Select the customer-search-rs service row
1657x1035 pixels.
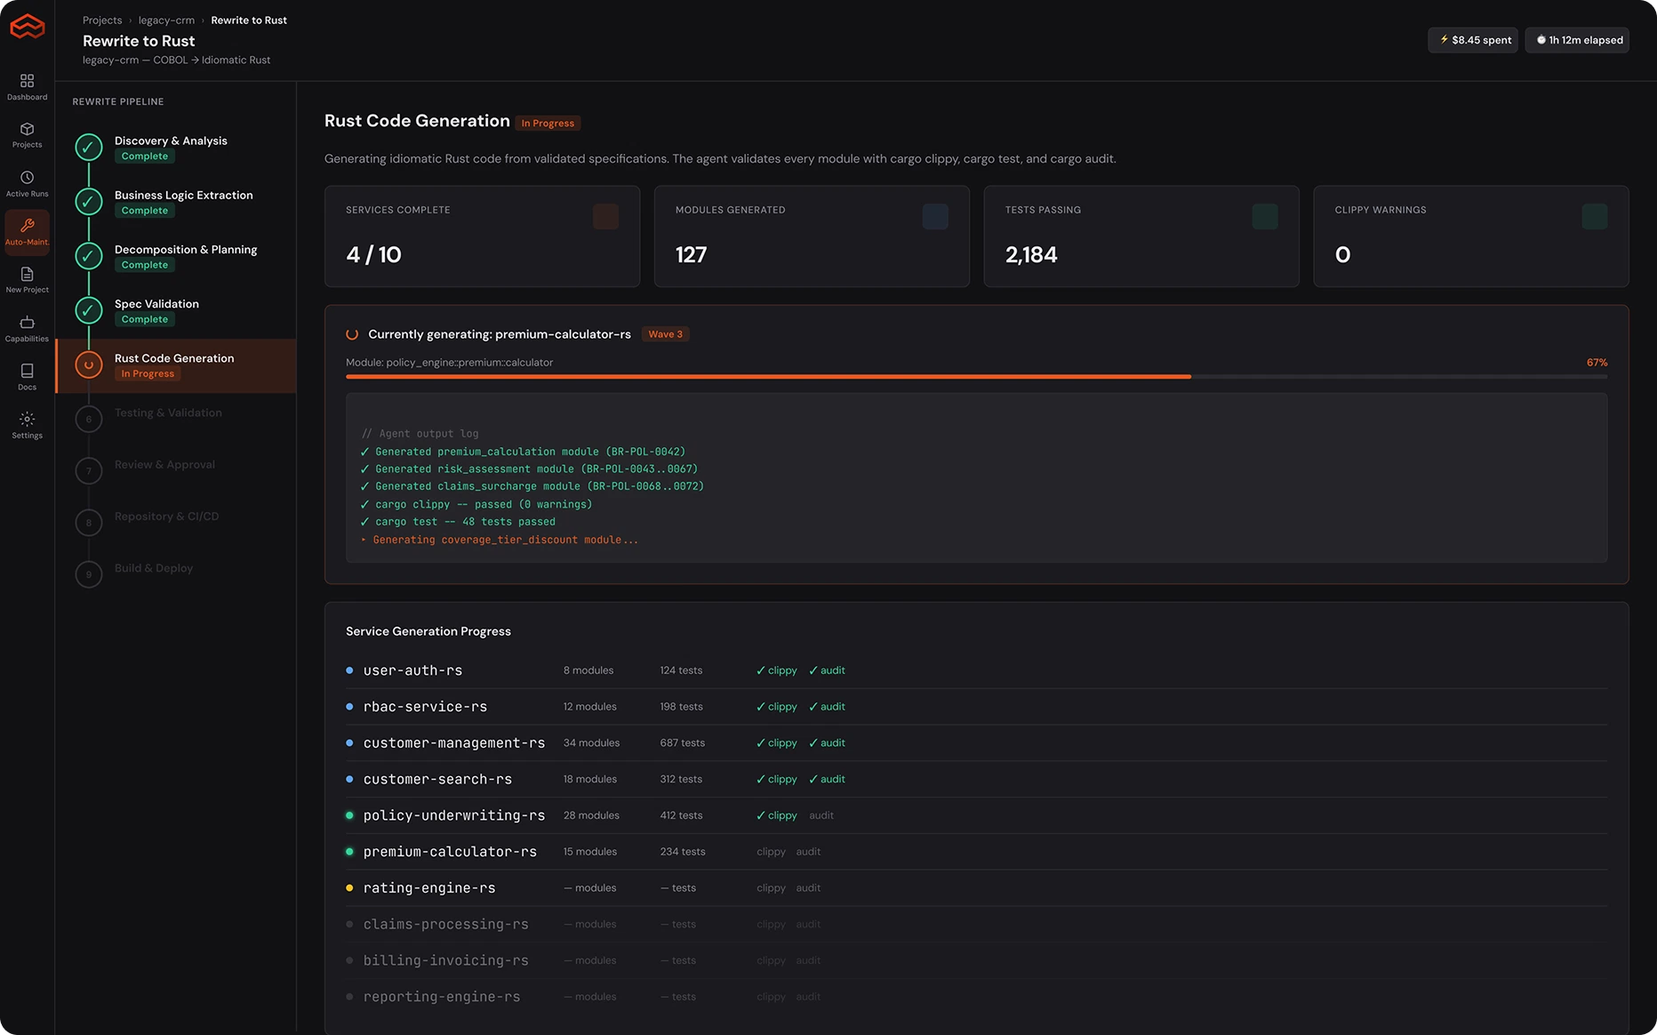(x=976, y=779)
